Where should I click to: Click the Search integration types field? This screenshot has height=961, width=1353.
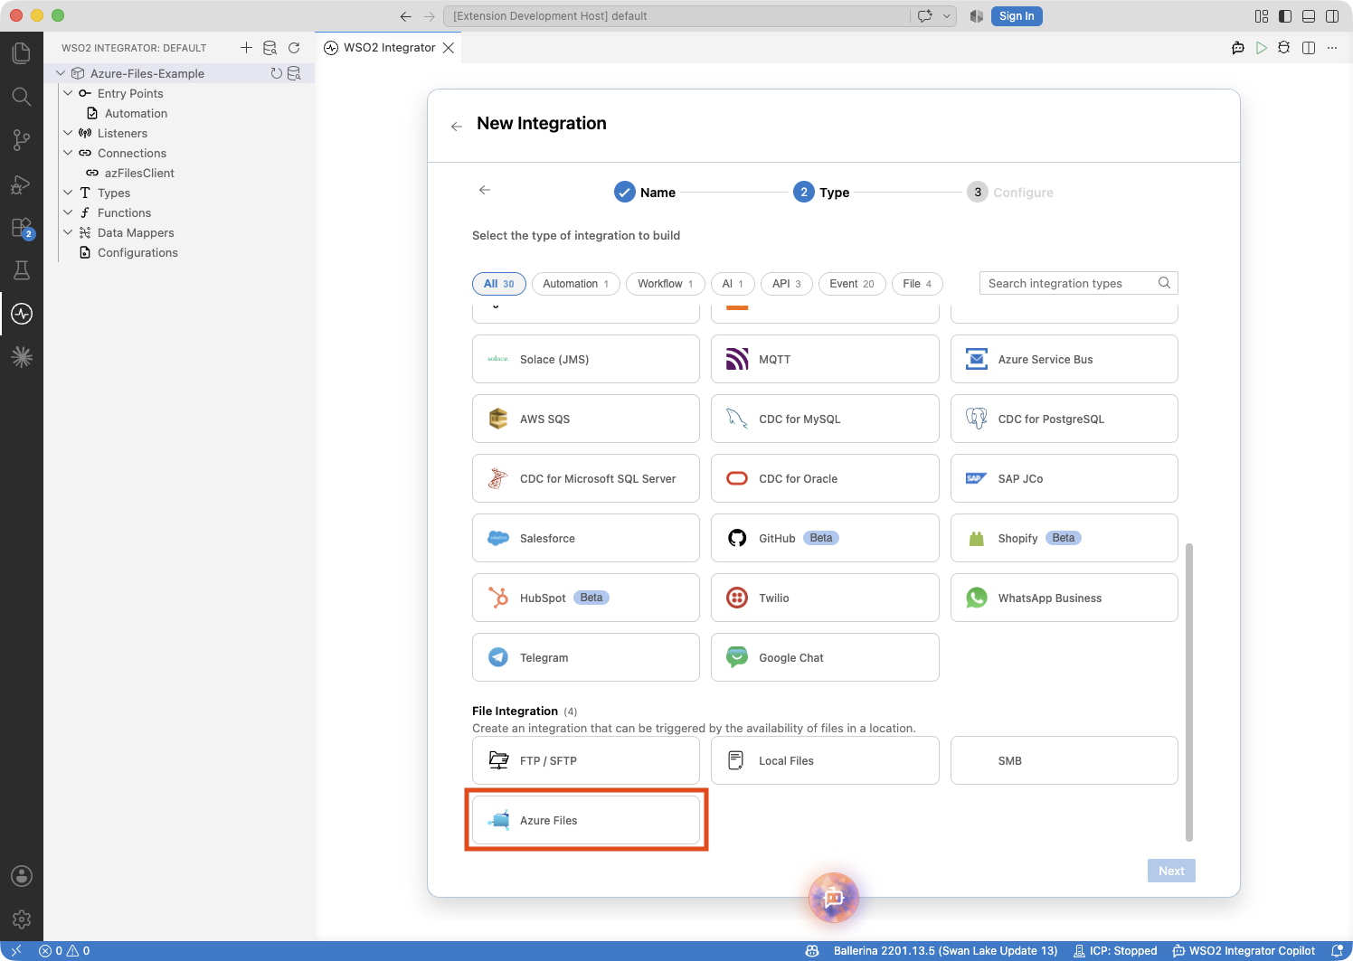click(x=1078, y=283)
